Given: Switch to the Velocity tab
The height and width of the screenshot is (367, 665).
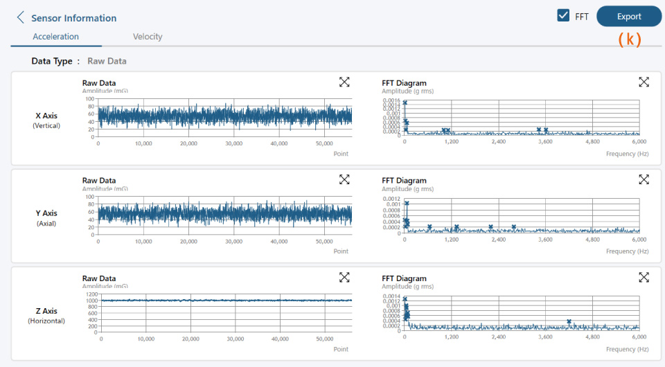Looking at the screenshot, I should point(148,37).
